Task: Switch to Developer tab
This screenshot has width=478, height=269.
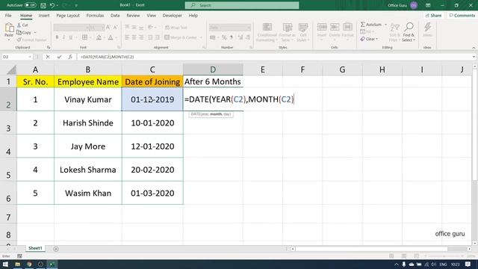Action: tap(172, 15)
